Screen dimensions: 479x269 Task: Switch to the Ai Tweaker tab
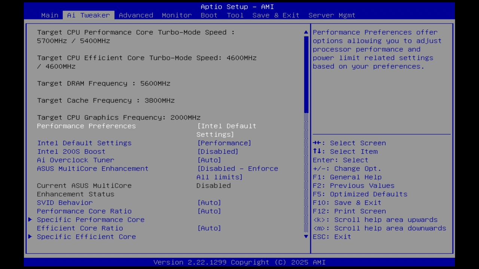(x=88, y=15)
